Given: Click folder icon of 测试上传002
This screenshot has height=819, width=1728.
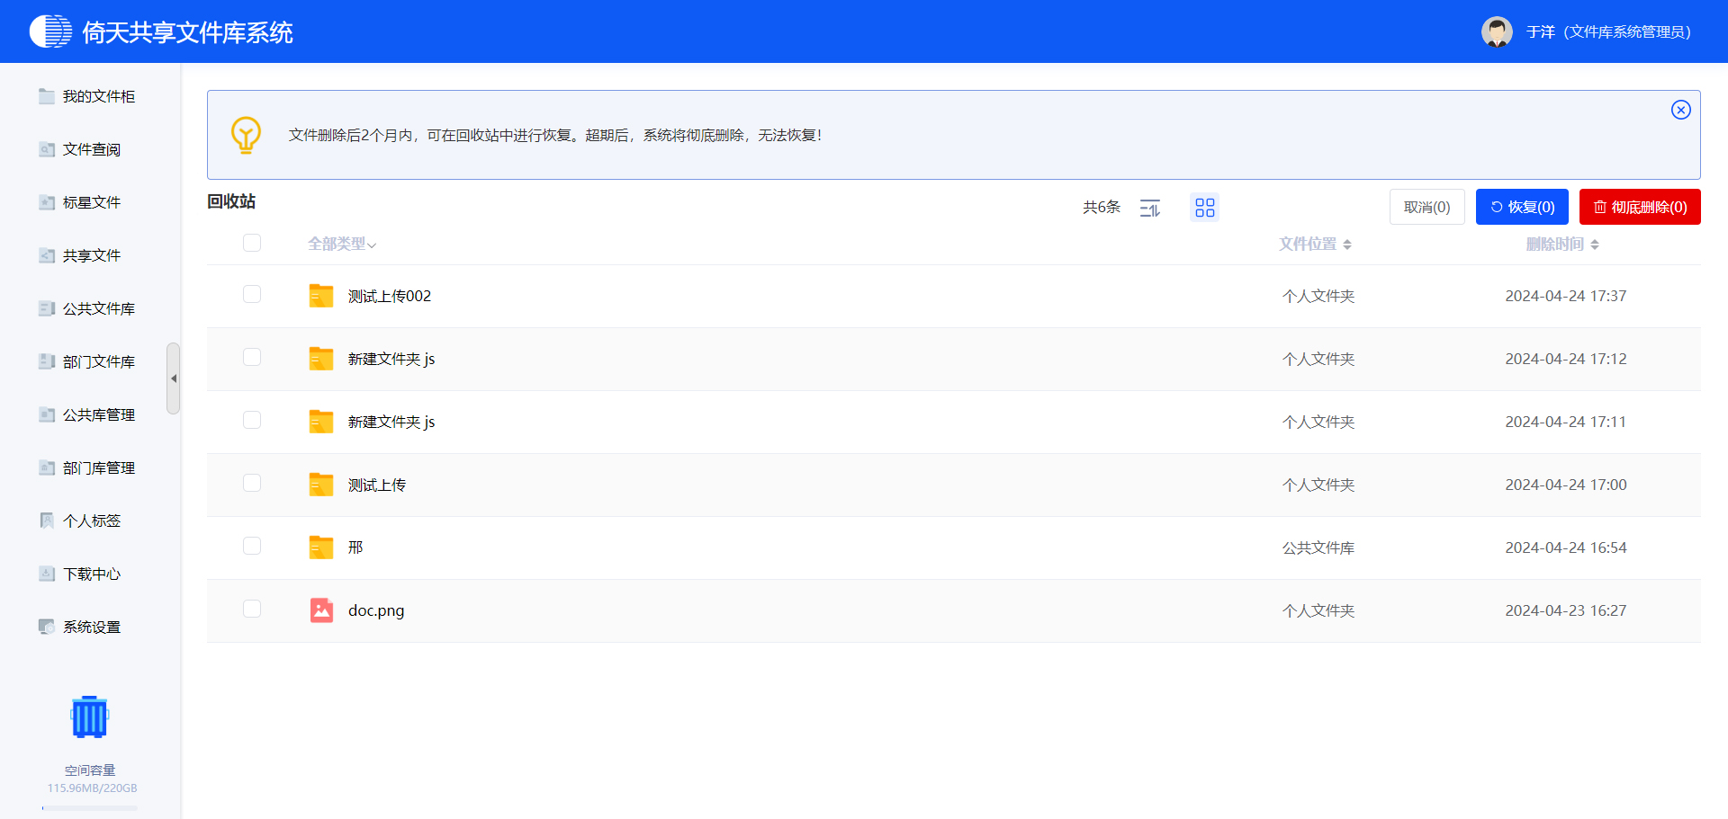Looking at the screenshot, I should pyautogui.click(x=321, y=296).
